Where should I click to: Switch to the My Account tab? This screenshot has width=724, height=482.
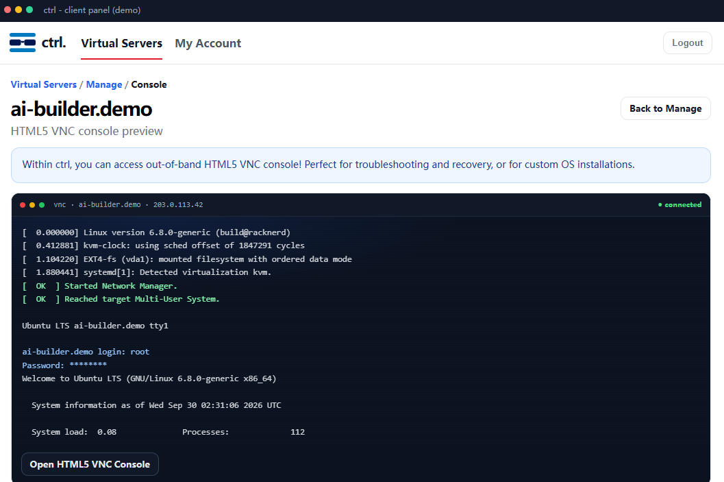click(x=208, y=43)
